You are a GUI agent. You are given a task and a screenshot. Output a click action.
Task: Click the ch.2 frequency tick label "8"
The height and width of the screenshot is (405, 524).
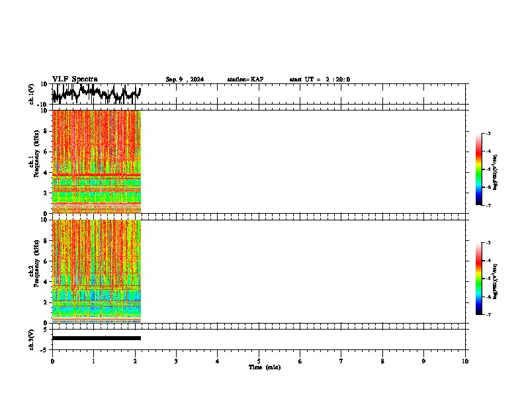tap(46, 241)
